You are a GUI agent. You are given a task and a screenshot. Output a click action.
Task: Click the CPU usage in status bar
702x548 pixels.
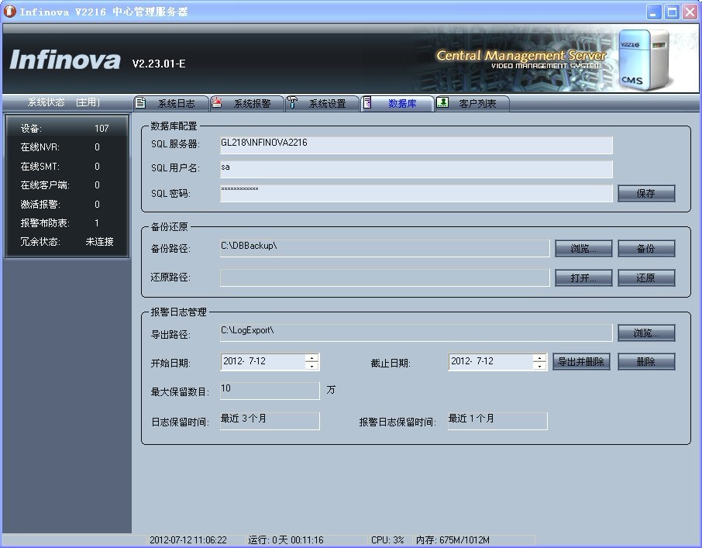click(387, 540)
